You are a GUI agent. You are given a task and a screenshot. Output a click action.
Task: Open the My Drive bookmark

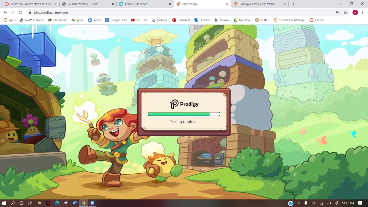click(242, 20)
